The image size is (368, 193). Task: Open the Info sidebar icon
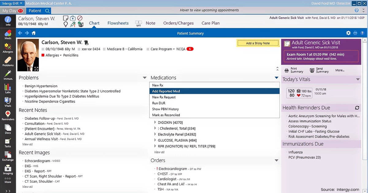8,20
